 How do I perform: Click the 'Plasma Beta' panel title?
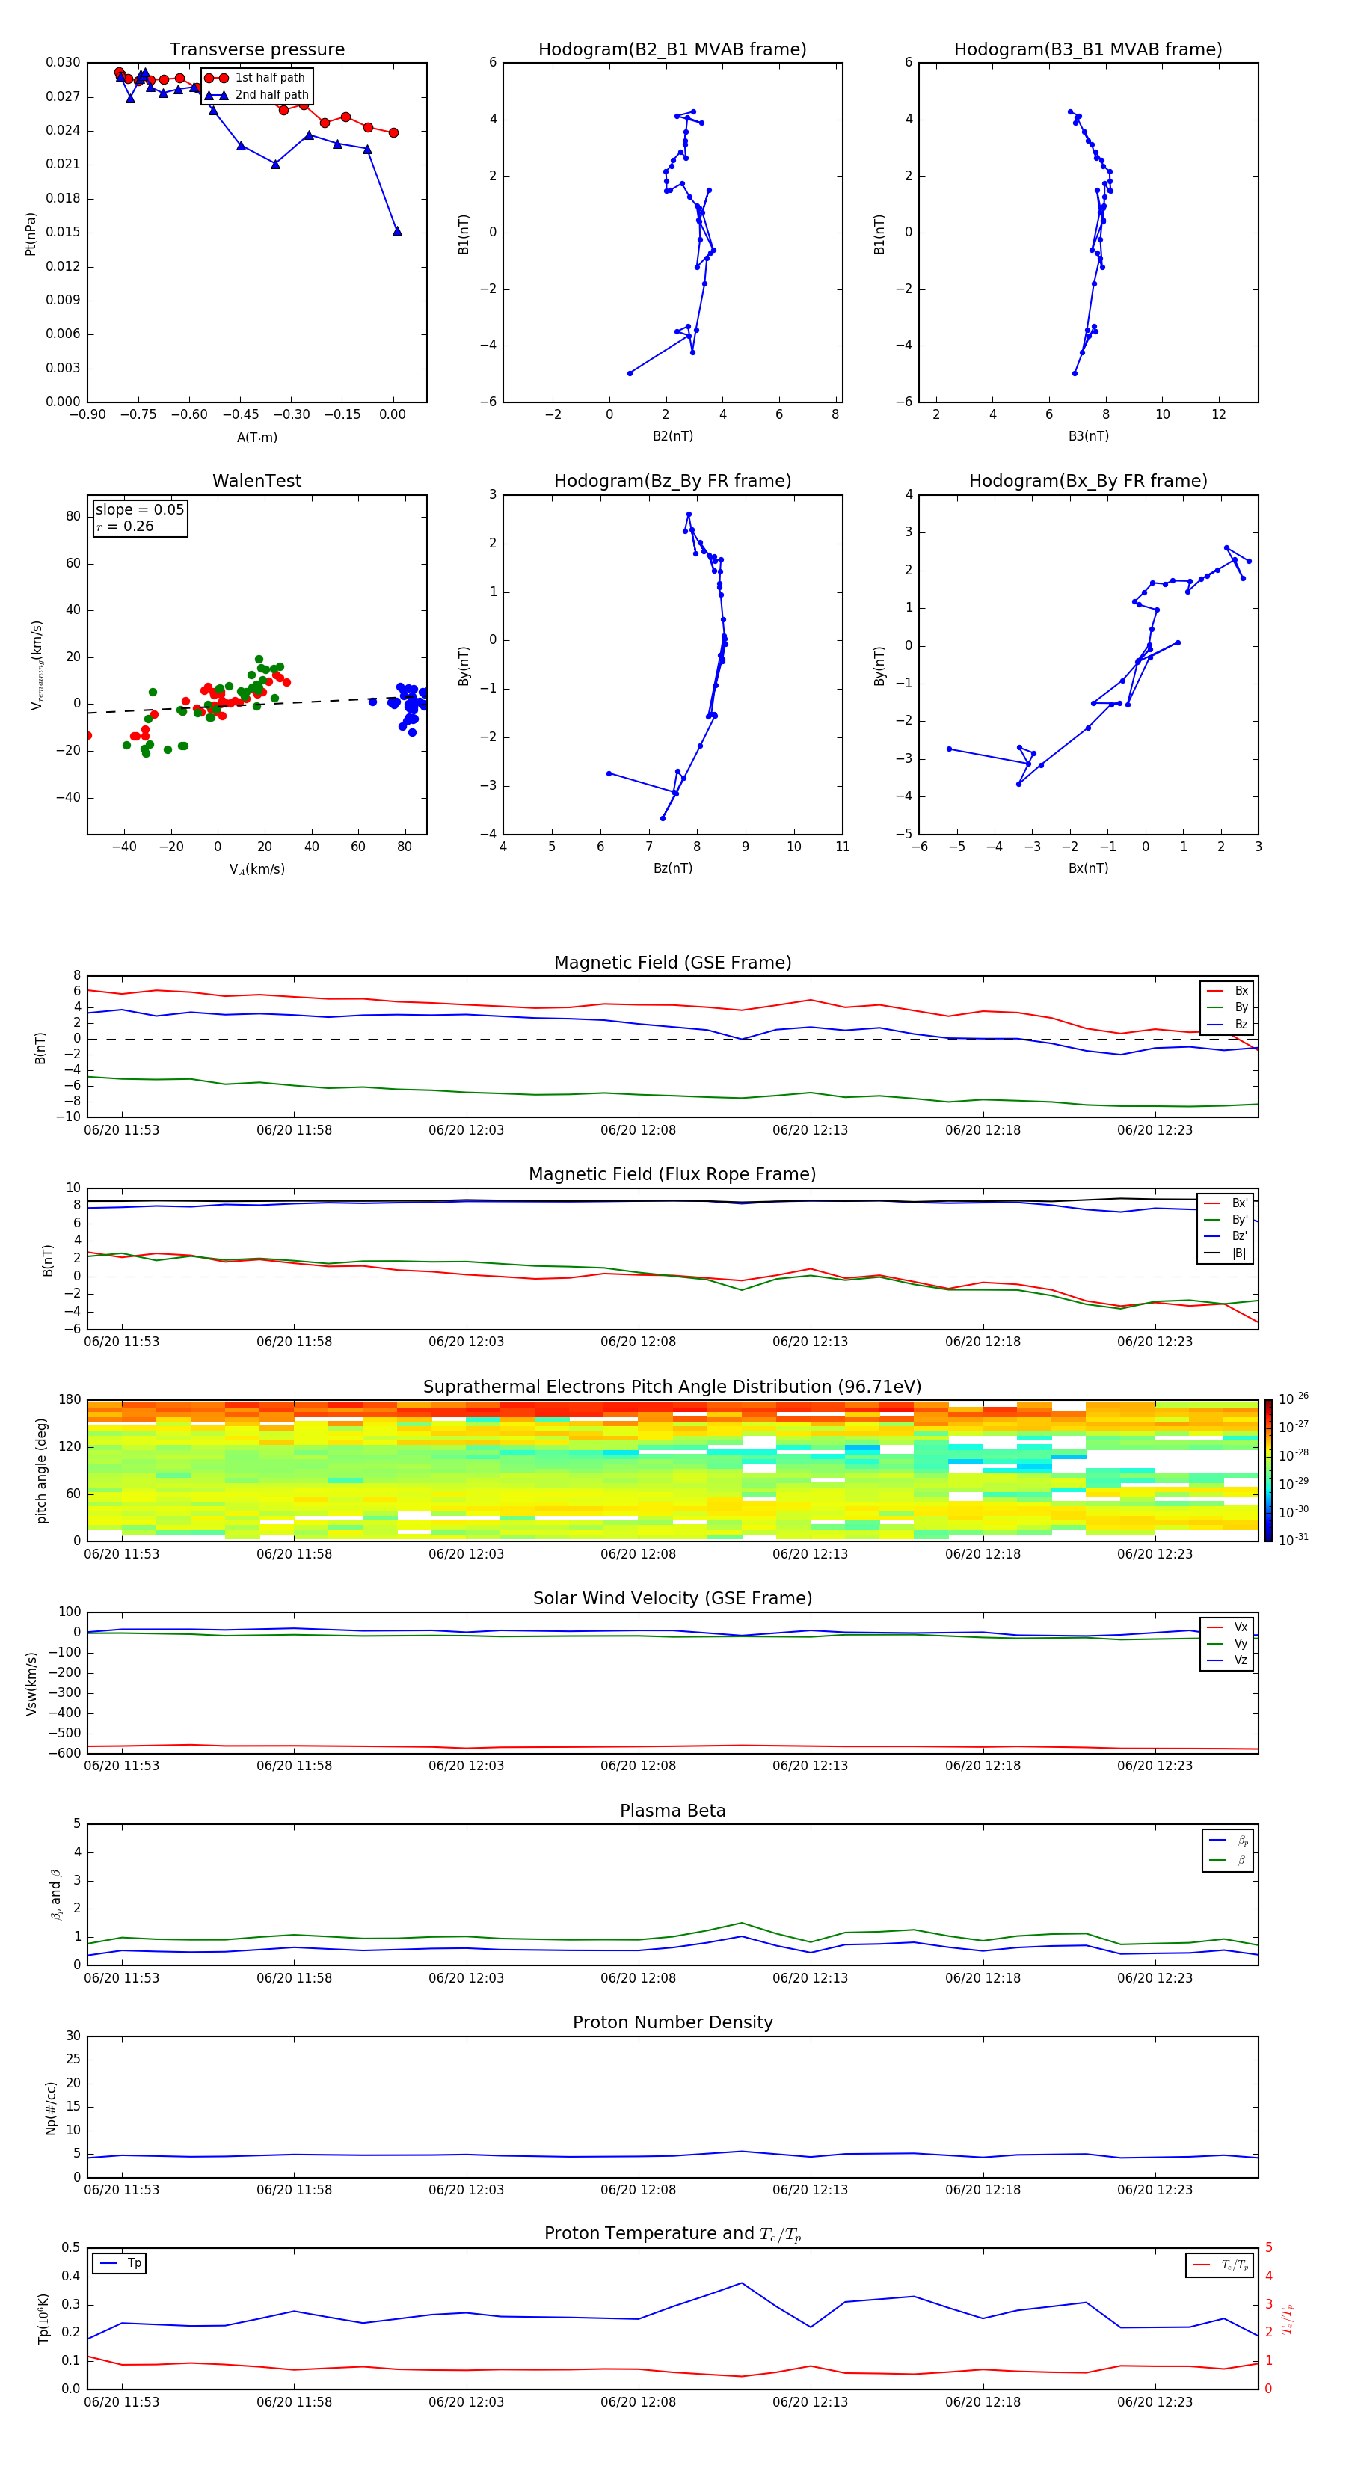[672, 1811]
